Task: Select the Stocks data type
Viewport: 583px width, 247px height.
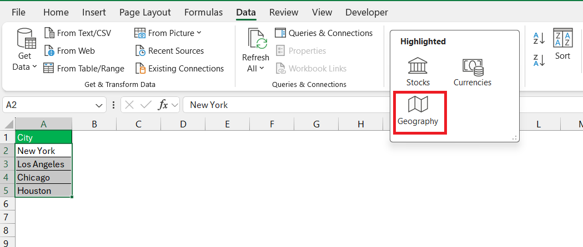Action: [418, 72]
